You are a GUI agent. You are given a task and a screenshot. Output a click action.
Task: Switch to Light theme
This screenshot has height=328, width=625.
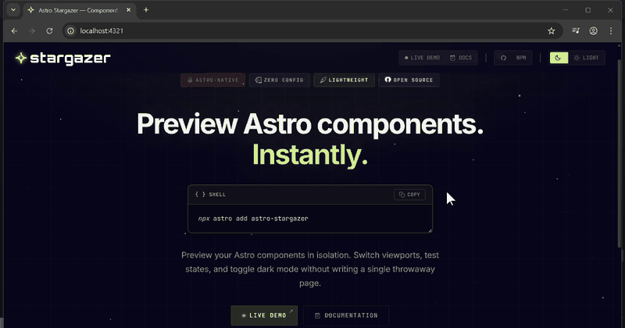point(586,58)
